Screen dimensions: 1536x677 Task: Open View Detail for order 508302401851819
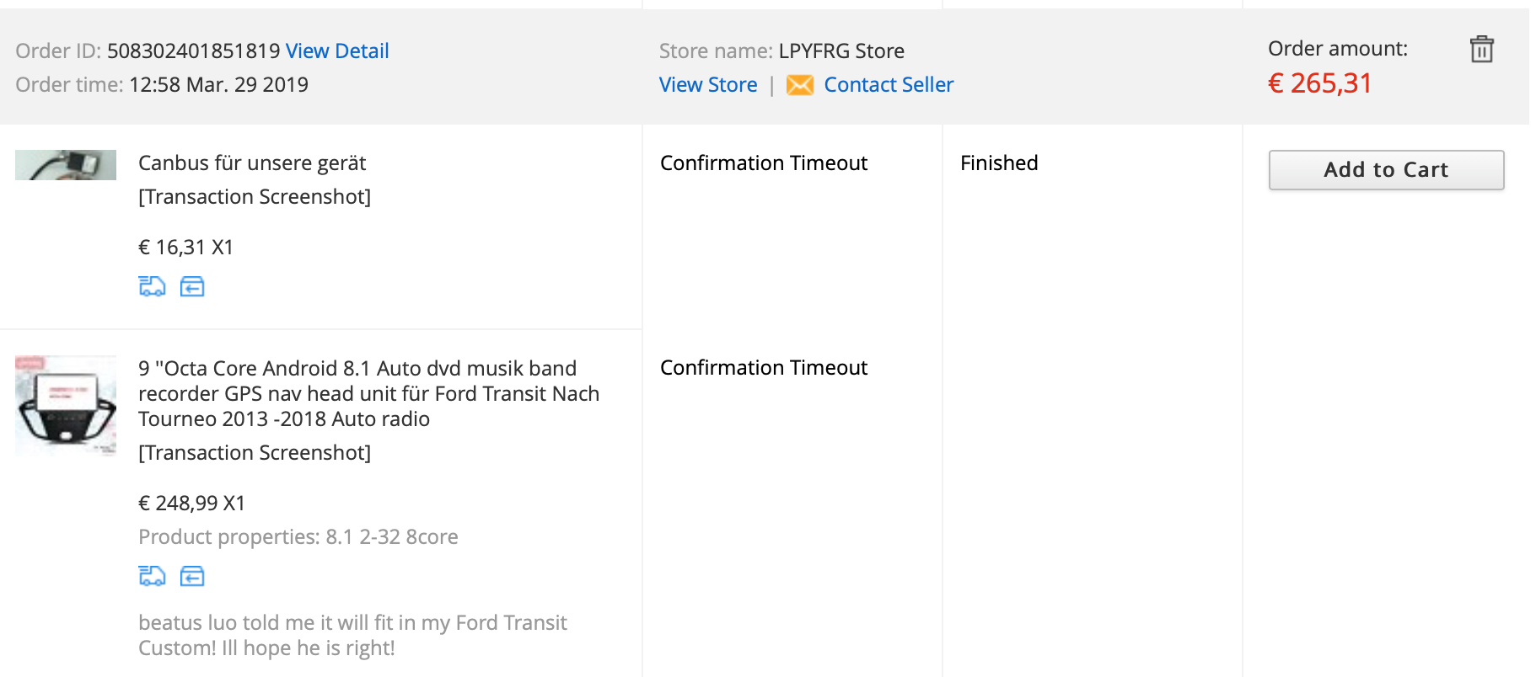tap(337, 51)
